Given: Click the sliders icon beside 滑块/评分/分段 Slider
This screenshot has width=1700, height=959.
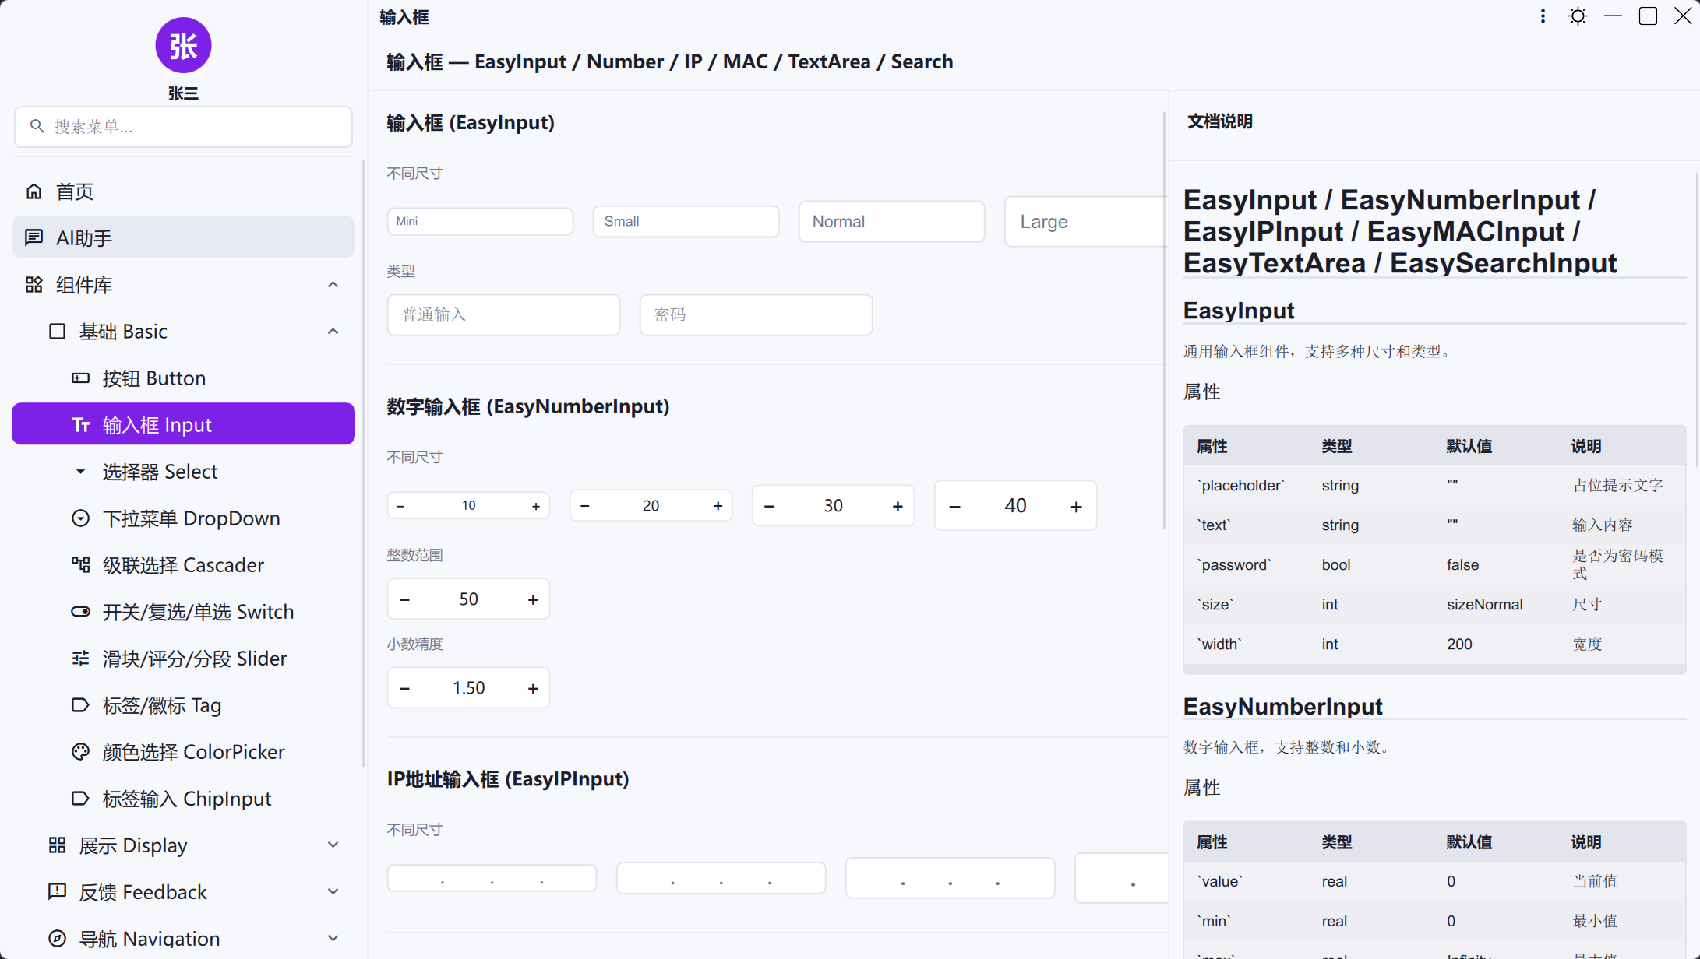Looking at the screenshot, I should (80, 659).
